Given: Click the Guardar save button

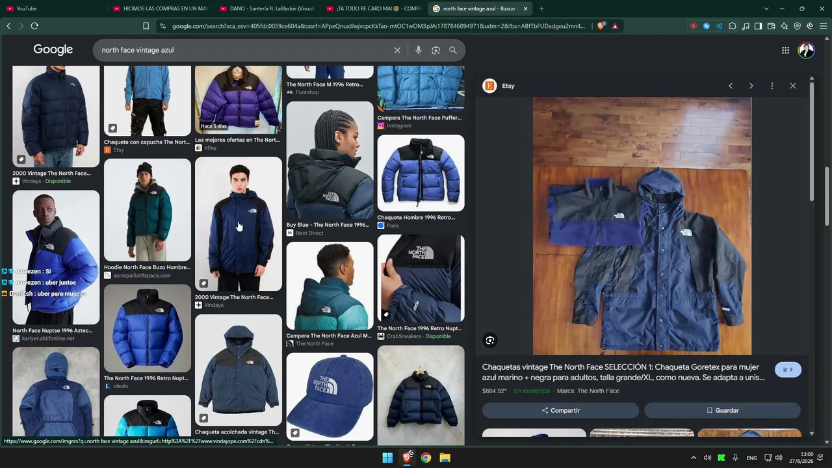Looking at the screenshot, I should click(722, 410).
